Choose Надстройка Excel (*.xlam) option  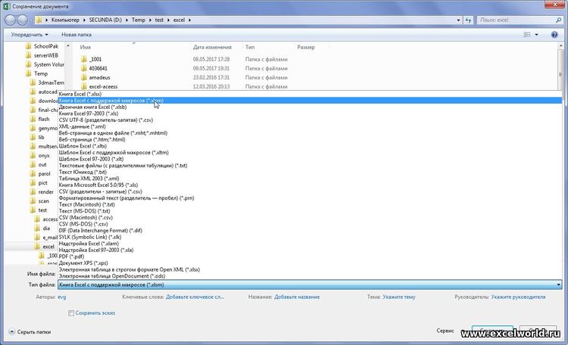[310, 244]
